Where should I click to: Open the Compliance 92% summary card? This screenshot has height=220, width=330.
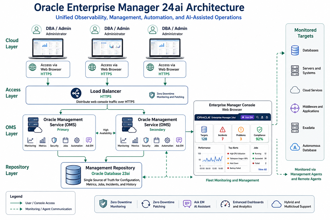[x=260, y=133]
